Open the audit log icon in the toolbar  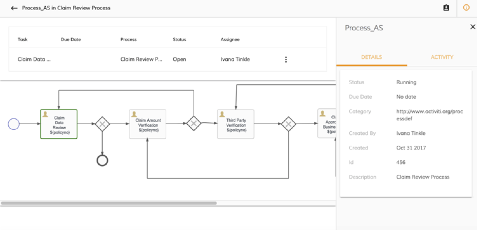(x=446, y=8)
